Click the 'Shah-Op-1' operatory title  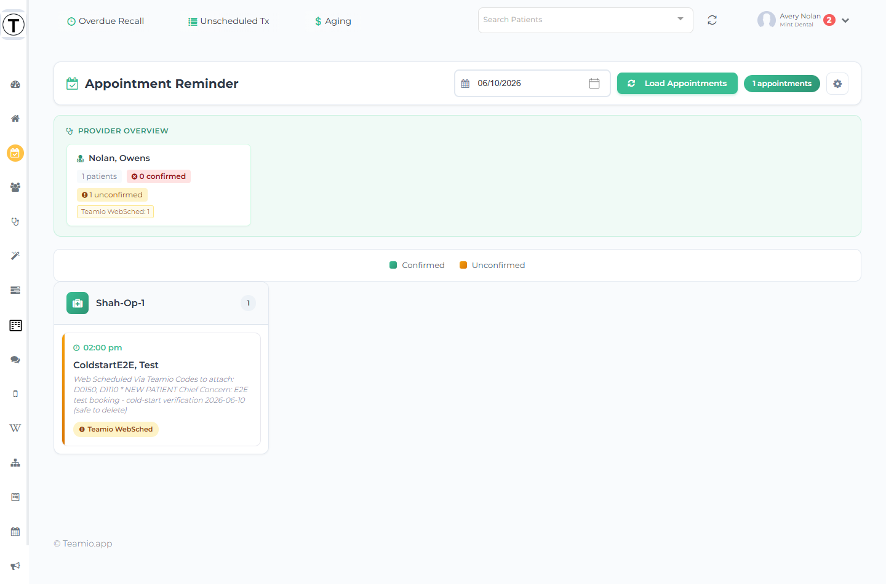coord(121,303)
